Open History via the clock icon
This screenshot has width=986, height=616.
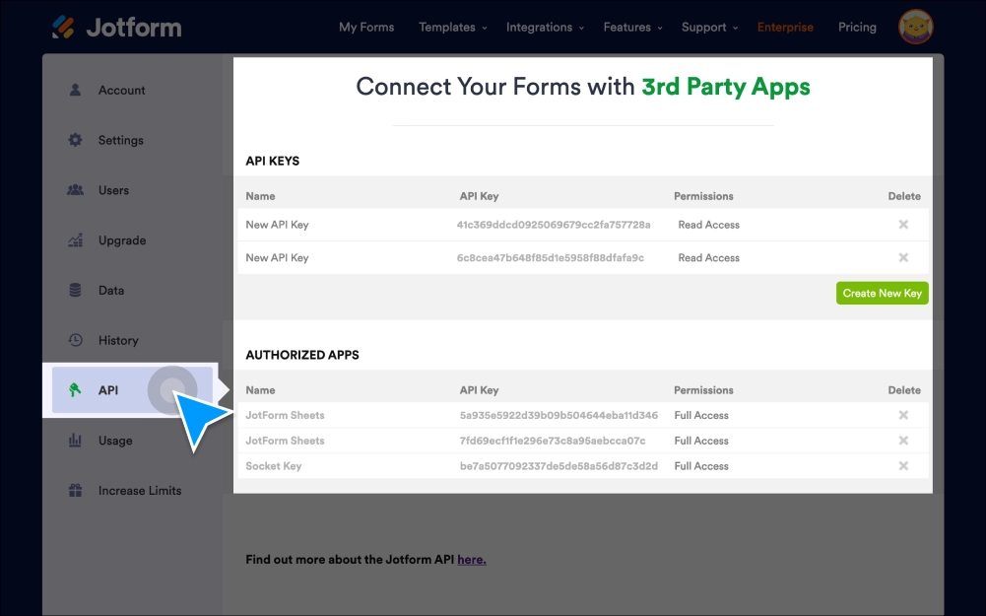pos(75,339)
